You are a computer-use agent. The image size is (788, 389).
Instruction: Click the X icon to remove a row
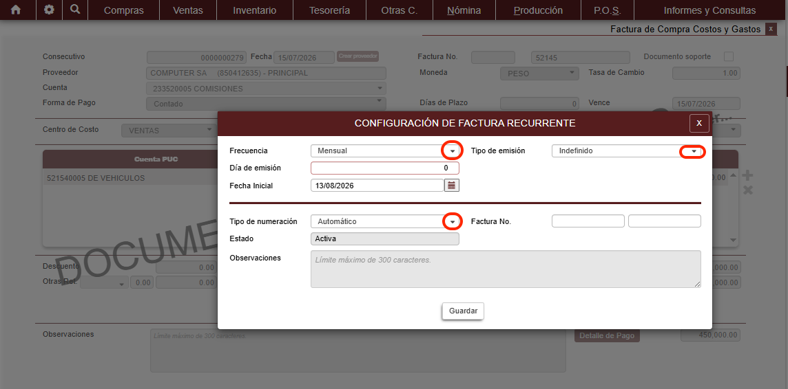click(748, 190)
